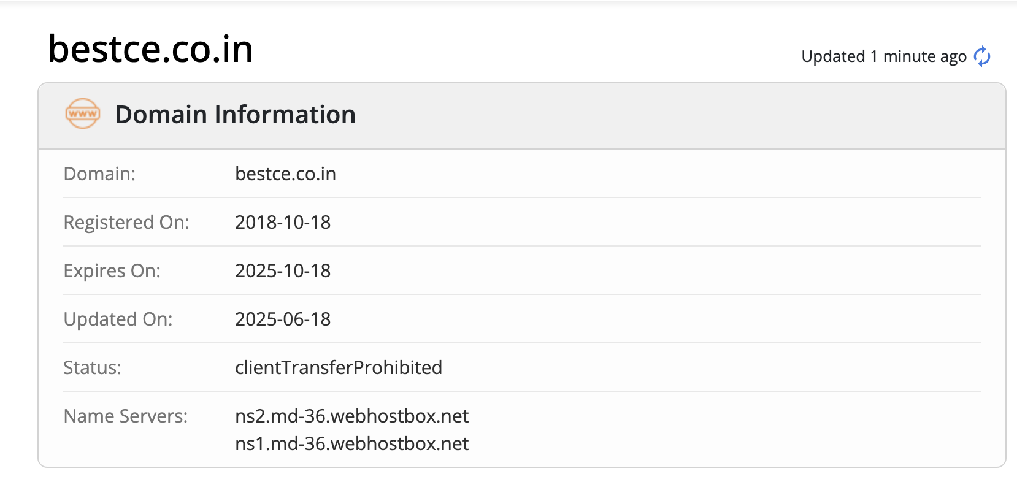1017x482 pixels.
Task: Click the domain value bestce.co.in
Action: tap(285, 174)
